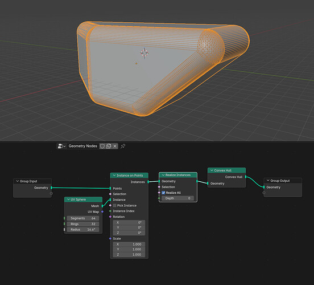
Task: Select the Instance on Points node header
Action: (129, 175)
